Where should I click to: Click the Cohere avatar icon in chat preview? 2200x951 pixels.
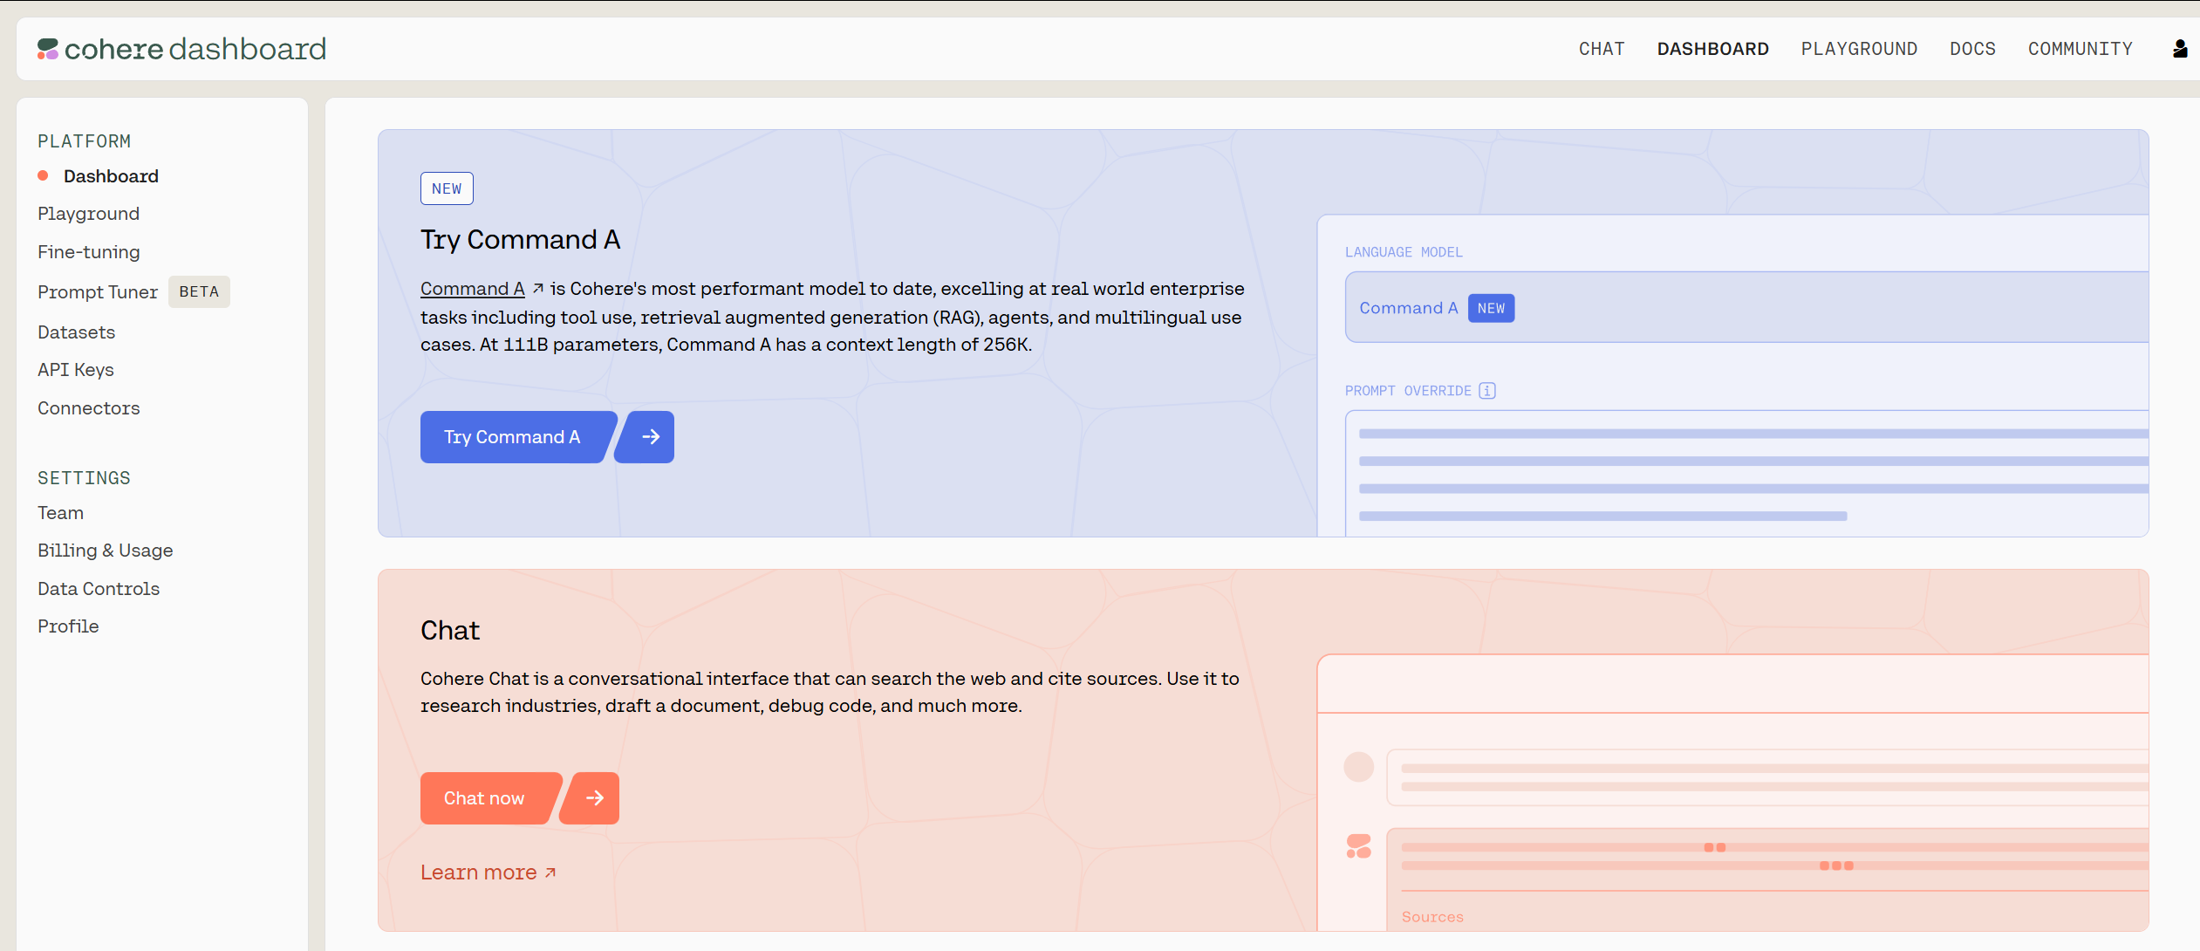click(1358, 846)
